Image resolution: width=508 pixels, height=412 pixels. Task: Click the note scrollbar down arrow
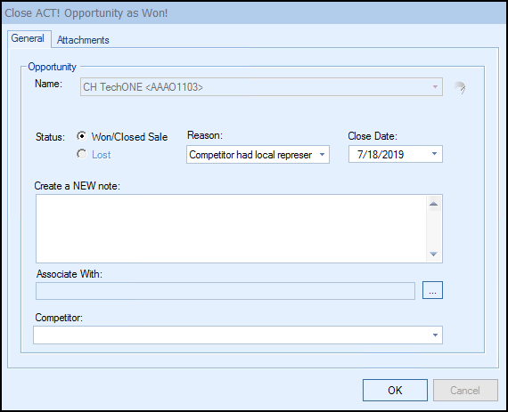[x=433, y=254]
